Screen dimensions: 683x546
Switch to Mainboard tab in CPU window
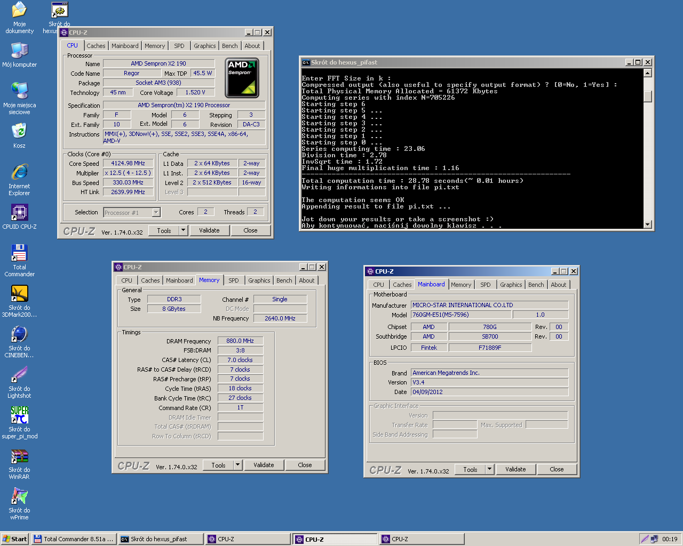click(125, 46)
